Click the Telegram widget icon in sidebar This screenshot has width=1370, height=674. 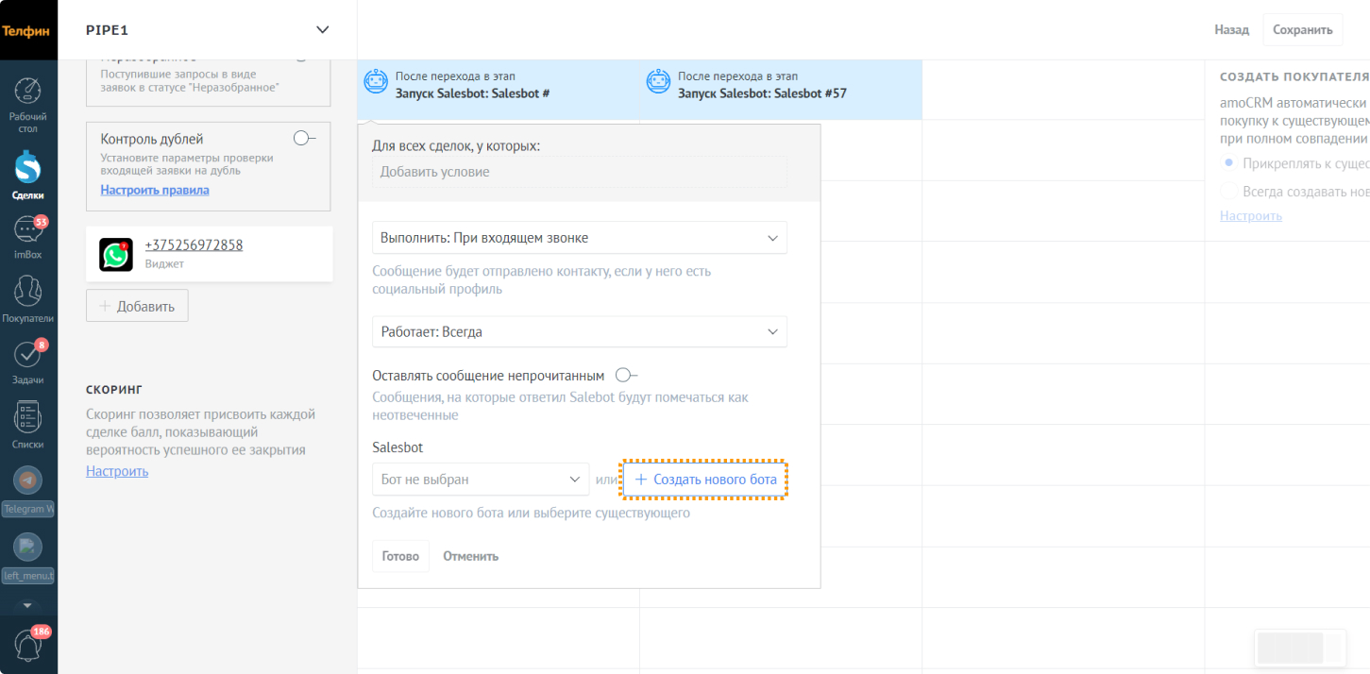28,481
